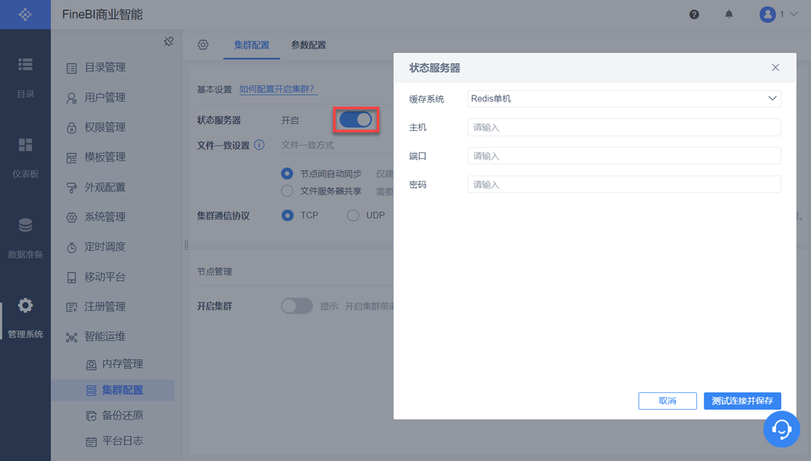The image size is (811, 461).
Task: Switch to the 集群配置 tab
Action: point(251,45)
